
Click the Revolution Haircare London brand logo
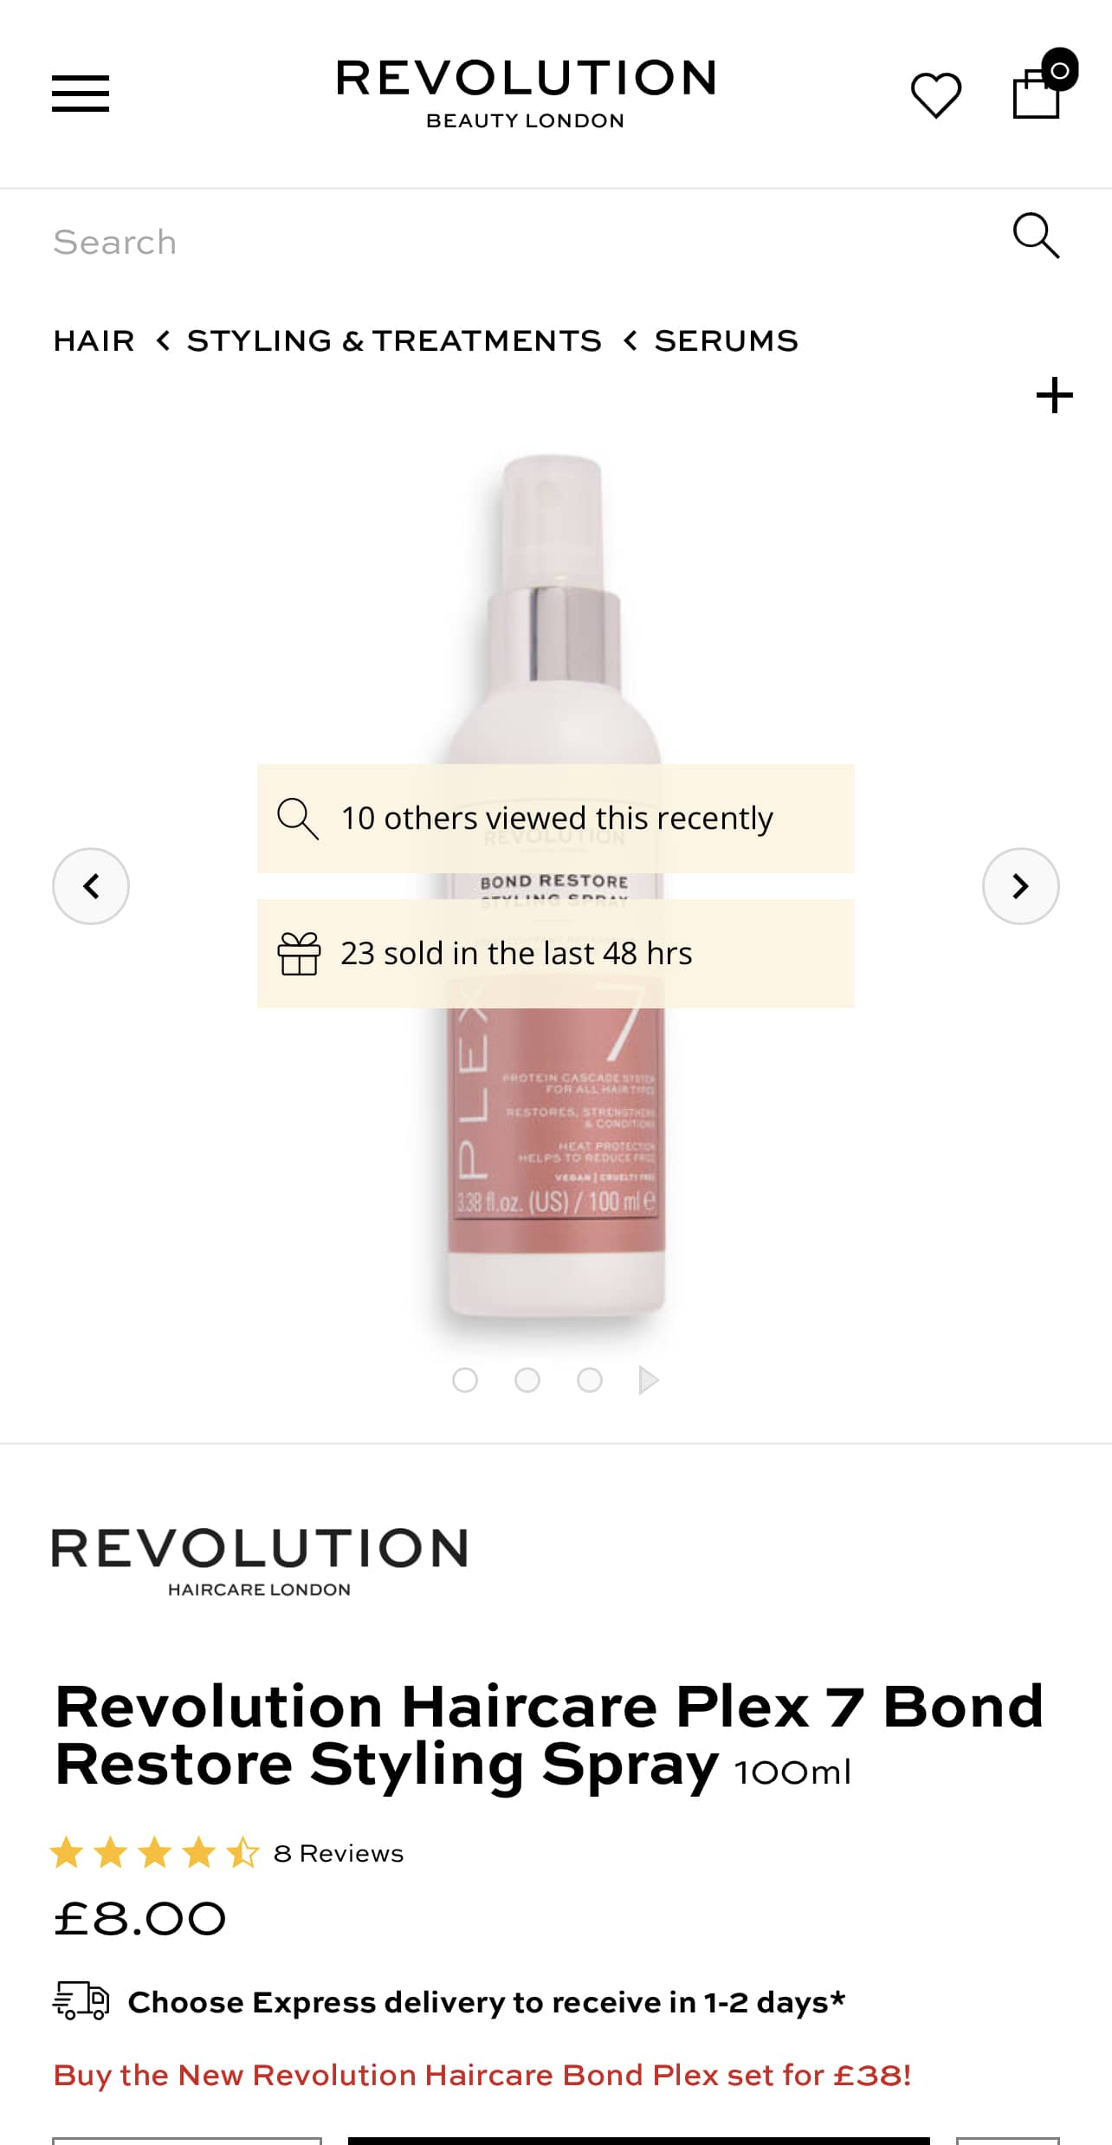260,1564
